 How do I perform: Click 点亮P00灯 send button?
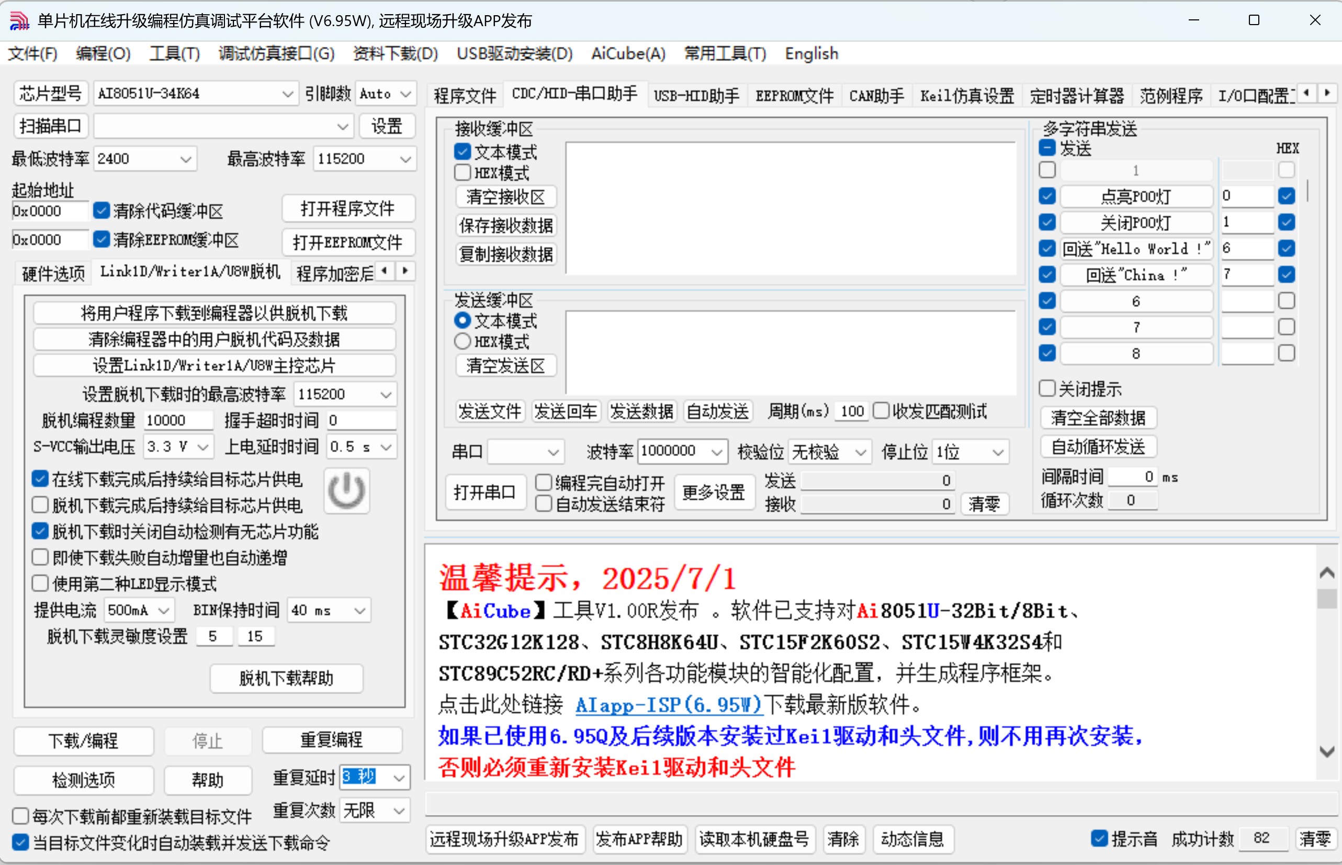(x=1135, y=196)
